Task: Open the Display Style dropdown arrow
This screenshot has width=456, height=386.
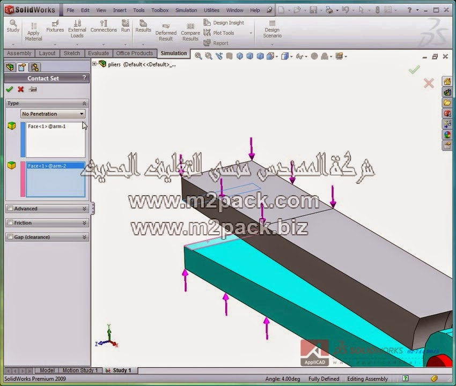Action: pyautogui.click(x=291, y=57)
